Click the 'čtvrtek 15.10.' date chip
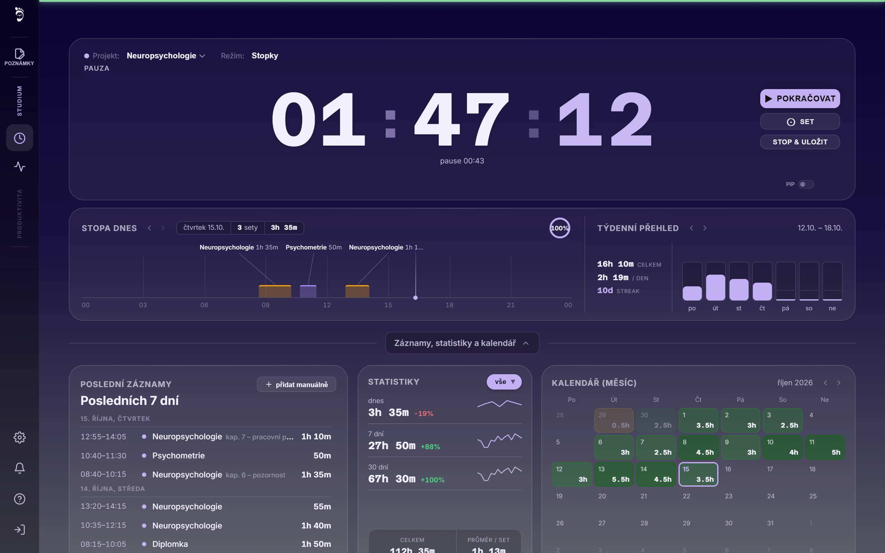This screenshot has width=885, height=553. click(x=204, y=227)
